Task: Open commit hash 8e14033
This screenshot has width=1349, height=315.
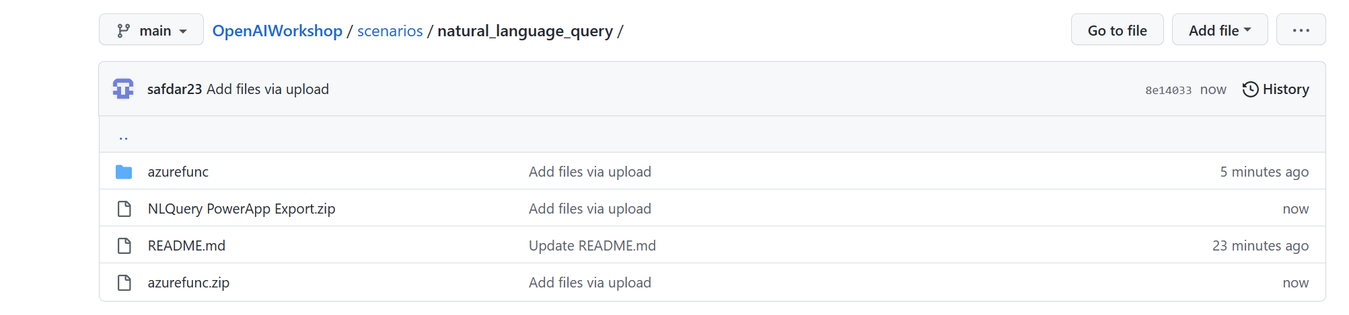Action: [1168, 90]
